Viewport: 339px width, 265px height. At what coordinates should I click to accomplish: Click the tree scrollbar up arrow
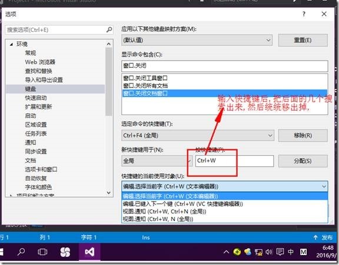coord(109,44)
